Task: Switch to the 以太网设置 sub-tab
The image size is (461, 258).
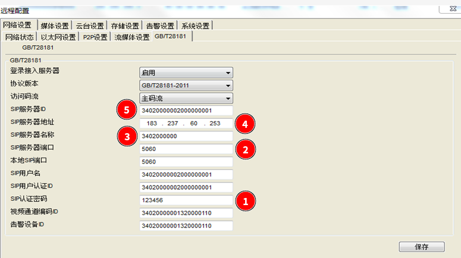Action: click(x=58, y=37)
